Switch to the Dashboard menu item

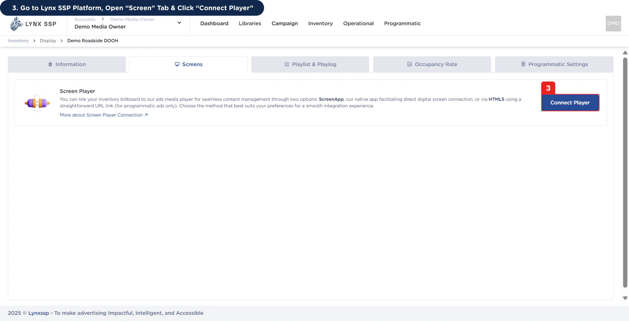pyautogui.click(x=214, y=23)
